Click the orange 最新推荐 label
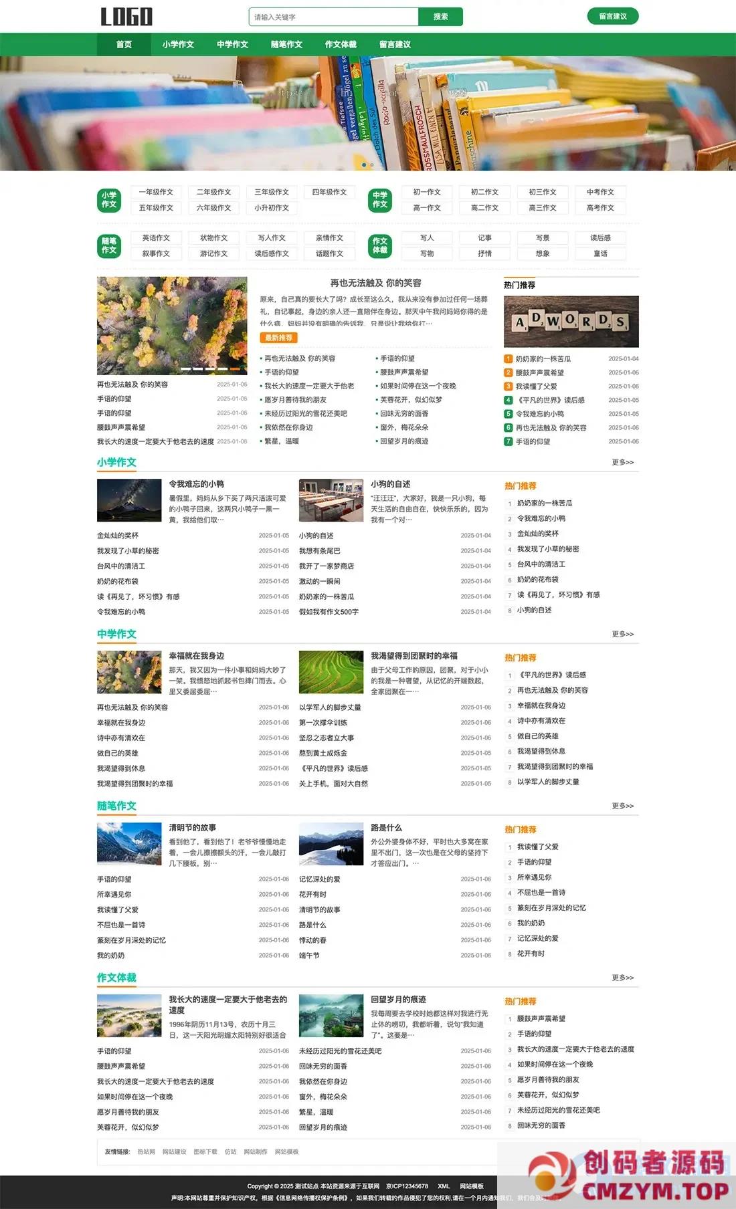The height and width of the screenshot is (1209, 736). (x=278, y=338)
